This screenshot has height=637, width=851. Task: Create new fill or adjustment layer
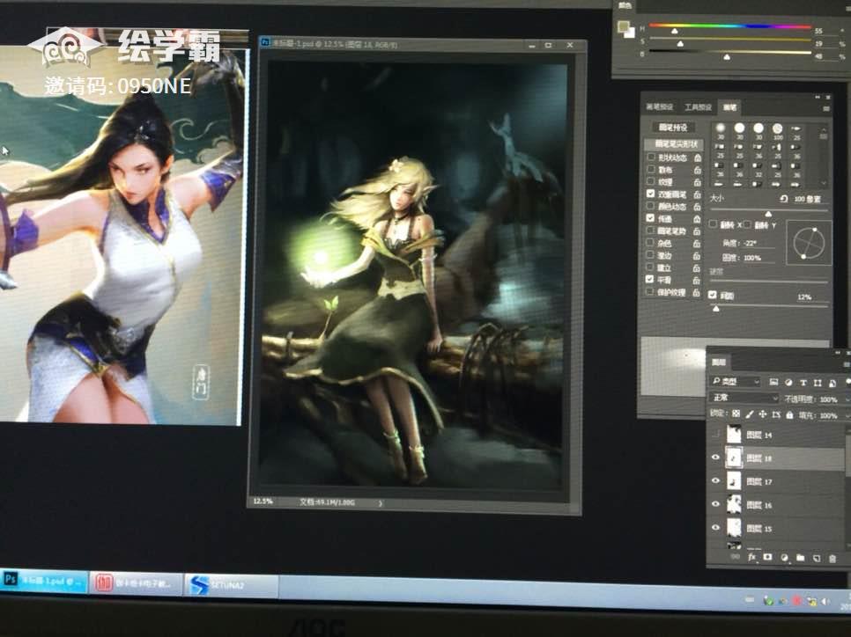(x=784, y=557)
